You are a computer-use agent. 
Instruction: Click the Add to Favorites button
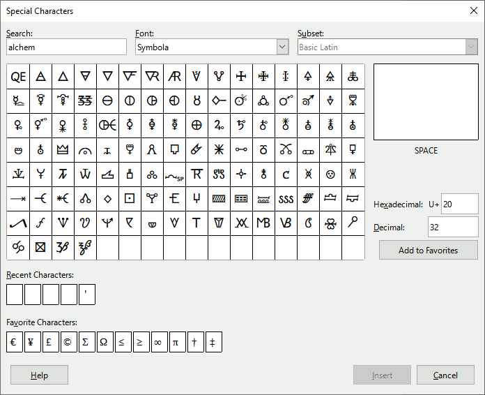click(x=428, y=251)
